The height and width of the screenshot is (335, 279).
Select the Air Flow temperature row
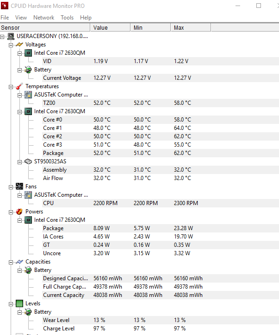click(161, 178)
